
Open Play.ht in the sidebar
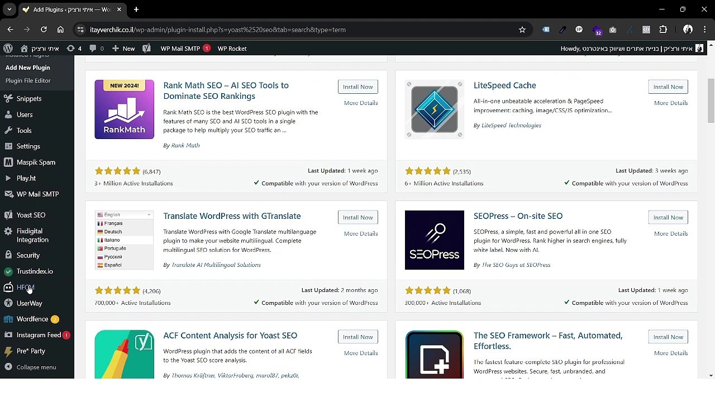26,178
